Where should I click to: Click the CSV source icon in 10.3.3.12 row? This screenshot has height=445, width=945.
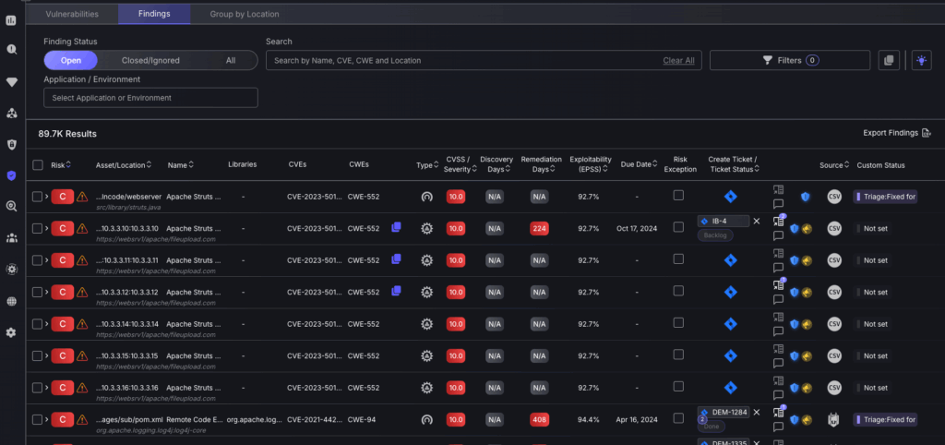click(x=834, y=292)
